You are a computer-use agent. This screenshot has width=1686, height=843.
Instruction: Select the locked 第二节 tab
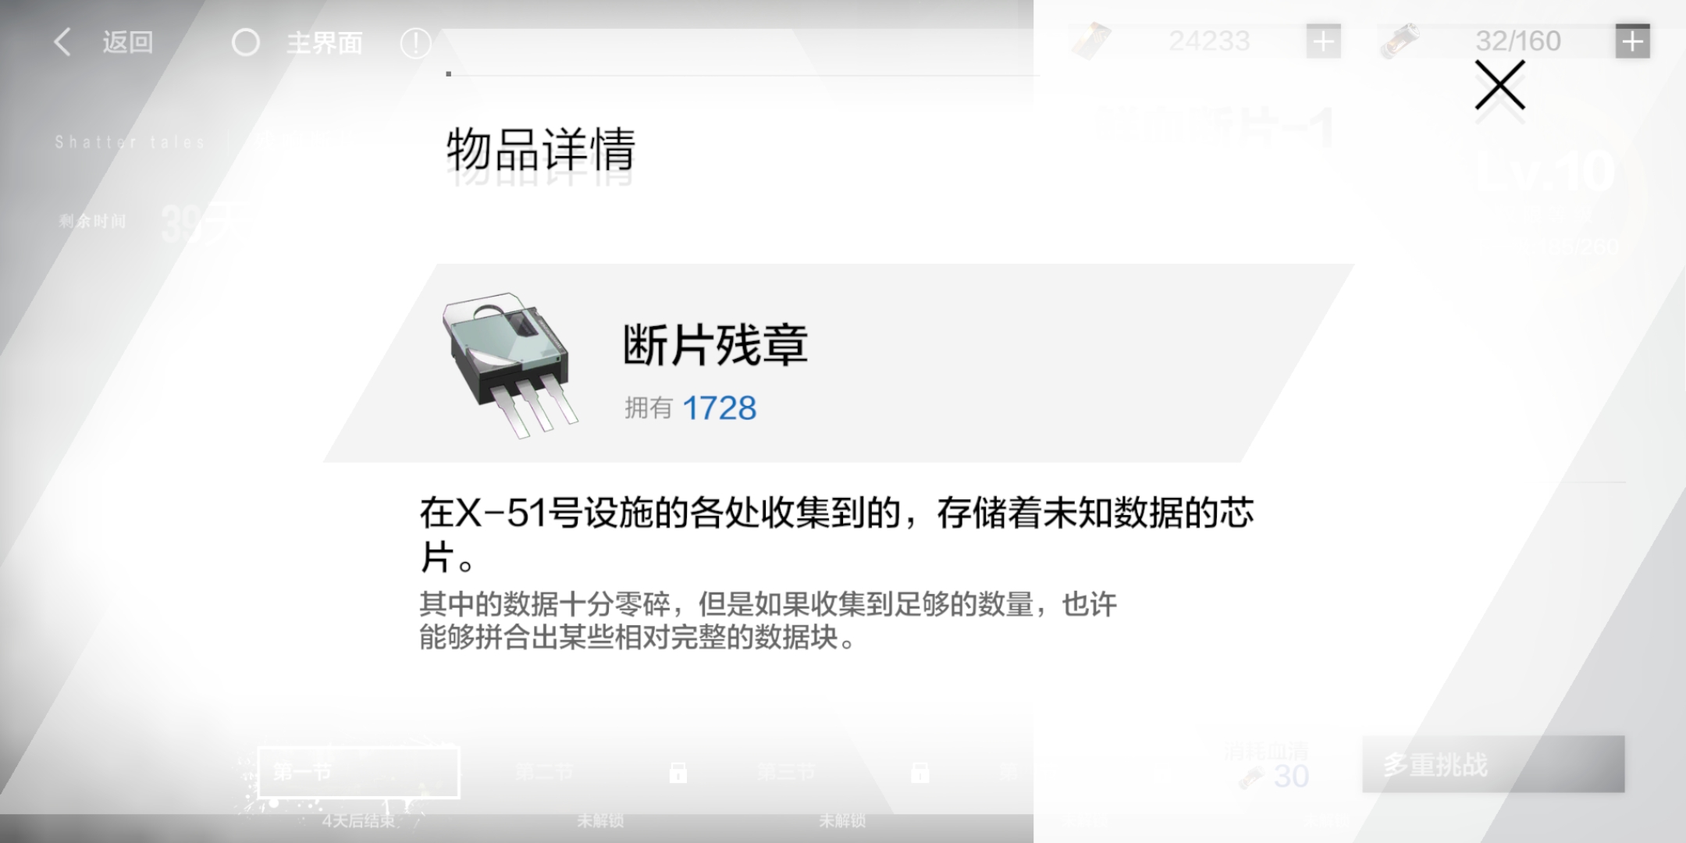pyautogui.click(x=544, y=772)
